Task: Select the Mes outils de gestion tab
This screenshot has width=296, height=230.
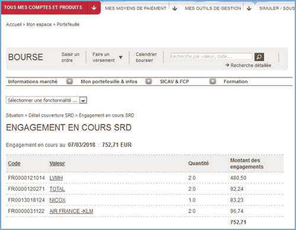Action: 213,8
